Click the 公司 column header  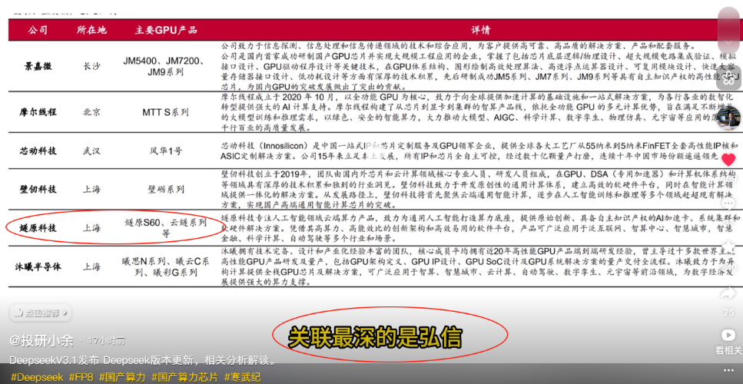(x=38, y=30)
